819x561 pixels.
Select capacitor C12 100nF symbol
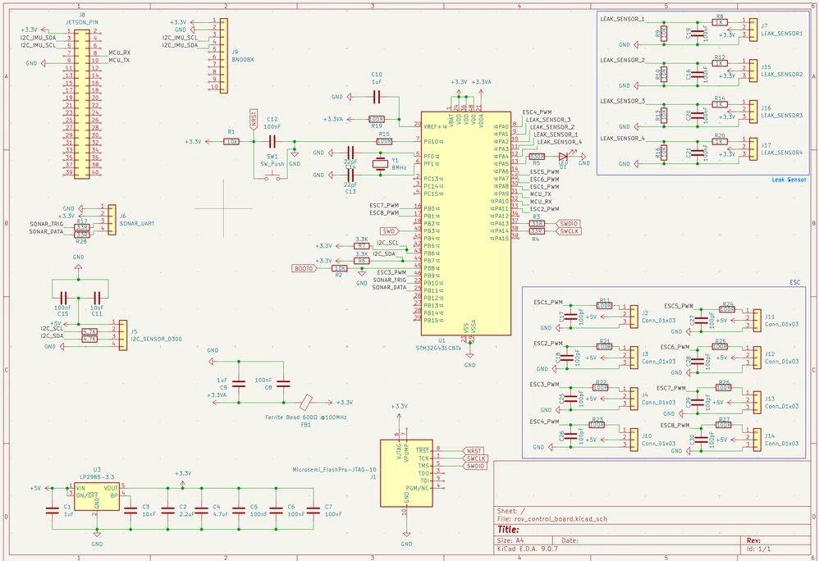[x=272, y=141]
